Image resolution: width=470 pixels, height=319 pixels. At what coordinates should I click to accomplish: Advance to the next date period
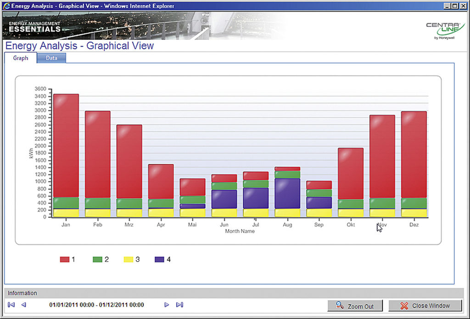(x=167, y=305)
